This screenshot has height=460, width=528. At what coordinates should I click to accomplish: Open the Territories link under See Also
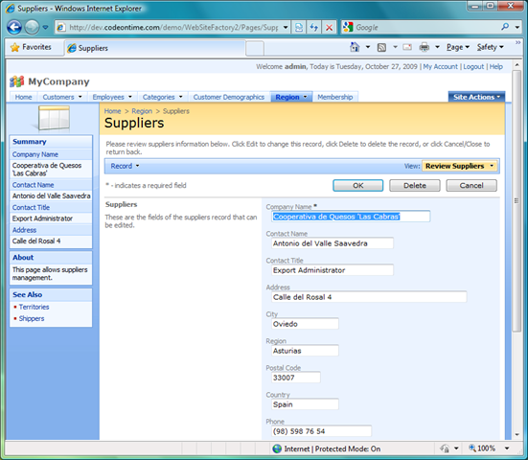(34, 307)
